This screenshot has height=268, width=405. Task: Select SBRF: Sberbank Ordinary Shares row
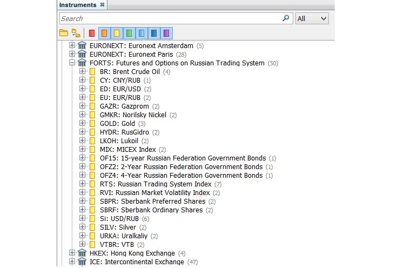click(x=151, y=210)
